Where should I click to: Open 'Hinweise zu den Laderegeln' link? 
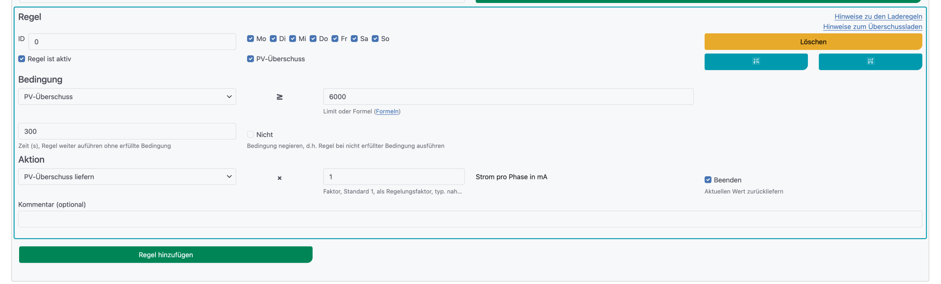(878, 16)
